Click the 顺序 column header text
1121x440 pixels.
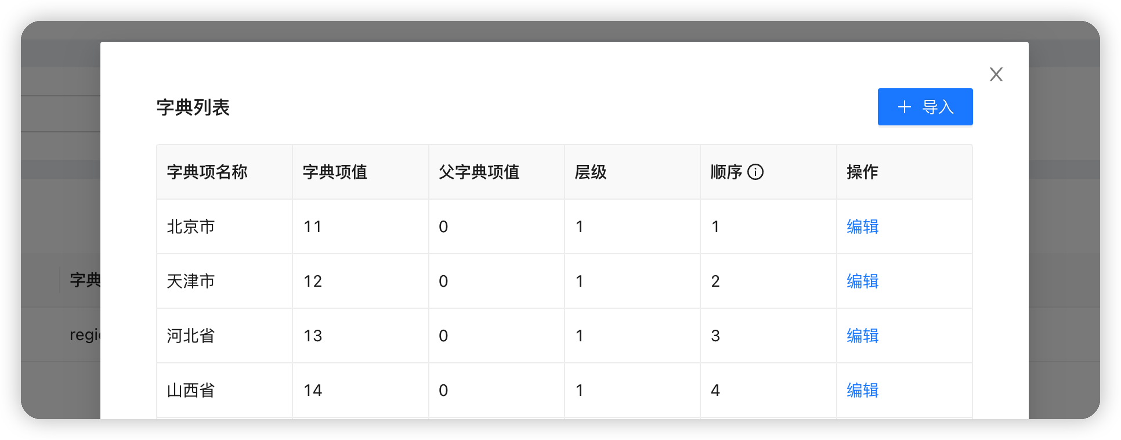point(726,172)
